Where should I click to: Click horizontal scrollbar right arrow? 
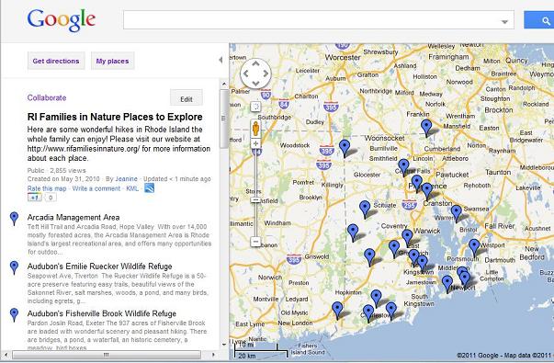[213, 355]
